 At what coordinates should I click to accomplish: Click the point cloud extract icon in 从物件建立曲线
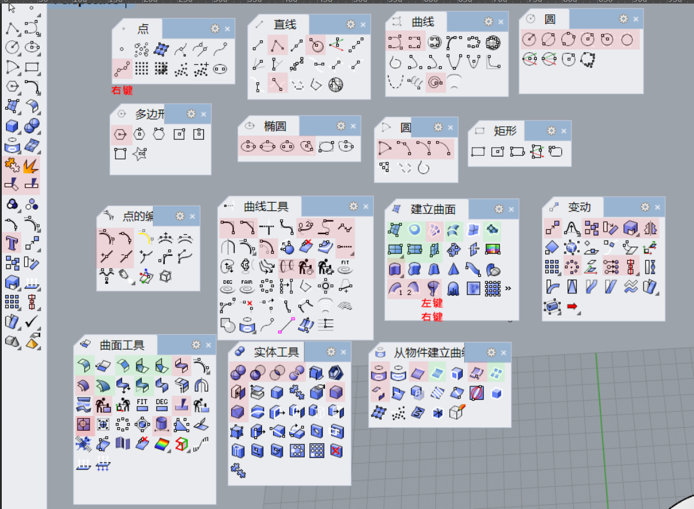(x=398, y=413)
